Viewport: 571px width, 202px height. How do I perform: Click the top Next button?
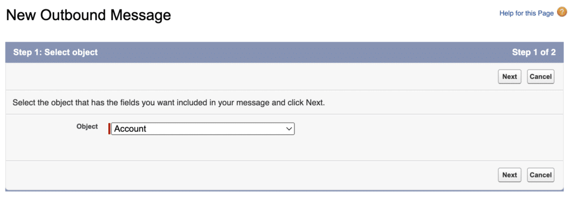tap(510, 77)
